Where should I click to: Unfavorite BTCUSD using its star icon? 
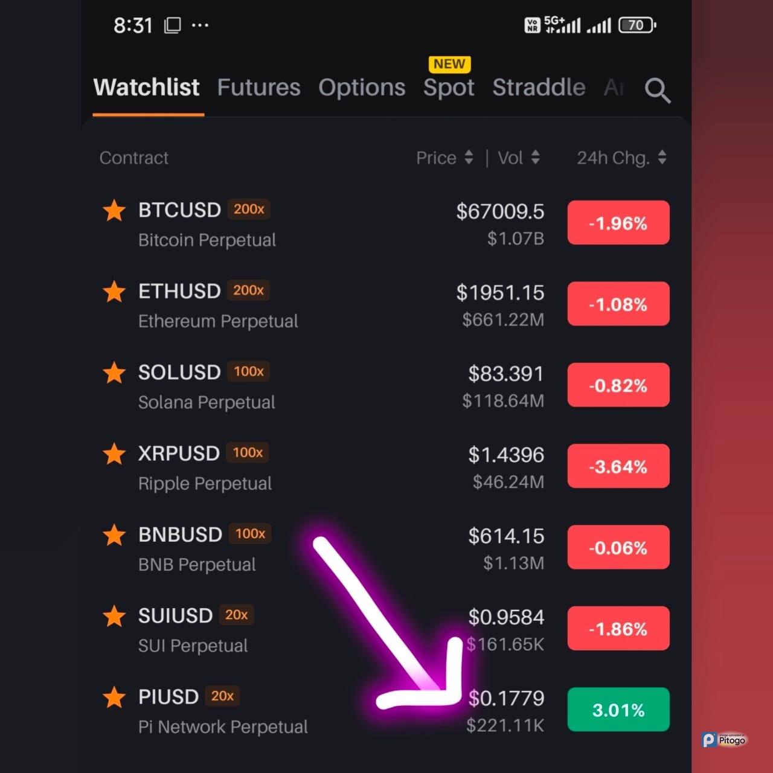tap(114, 211)
